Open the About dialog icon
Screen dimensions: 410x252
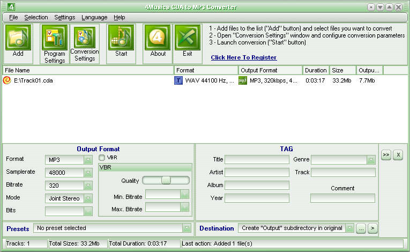click(x=158, y=38)
